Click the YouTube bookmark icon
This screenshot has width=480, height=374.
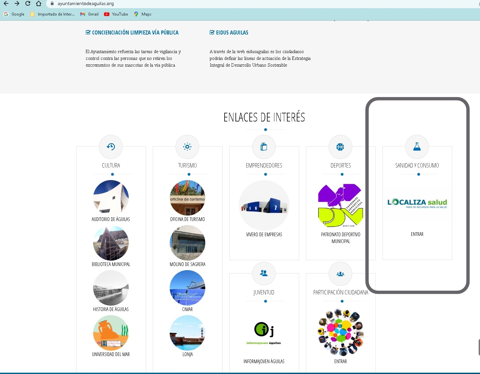point(106,14)
